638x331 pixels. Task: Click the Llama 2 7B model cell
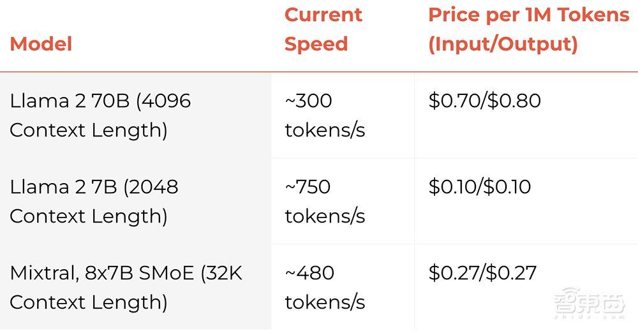(94, 202)
